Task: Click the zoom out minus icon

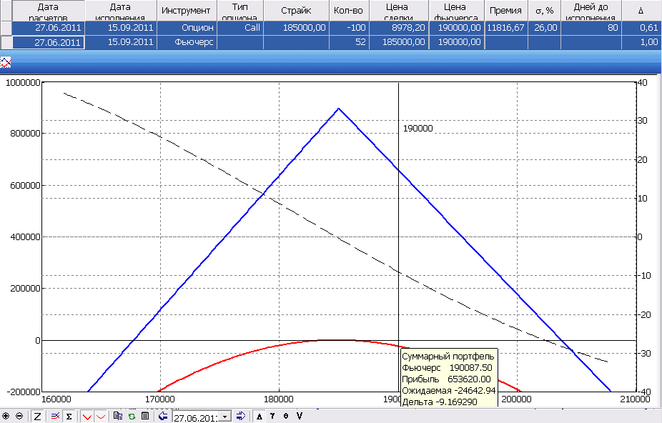Action: click(x=19, y=416)
